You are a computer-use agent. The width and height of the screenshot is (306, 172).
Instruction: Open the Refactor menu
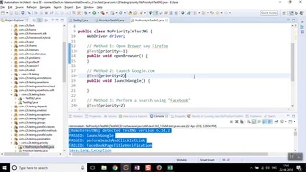point(32,7)
